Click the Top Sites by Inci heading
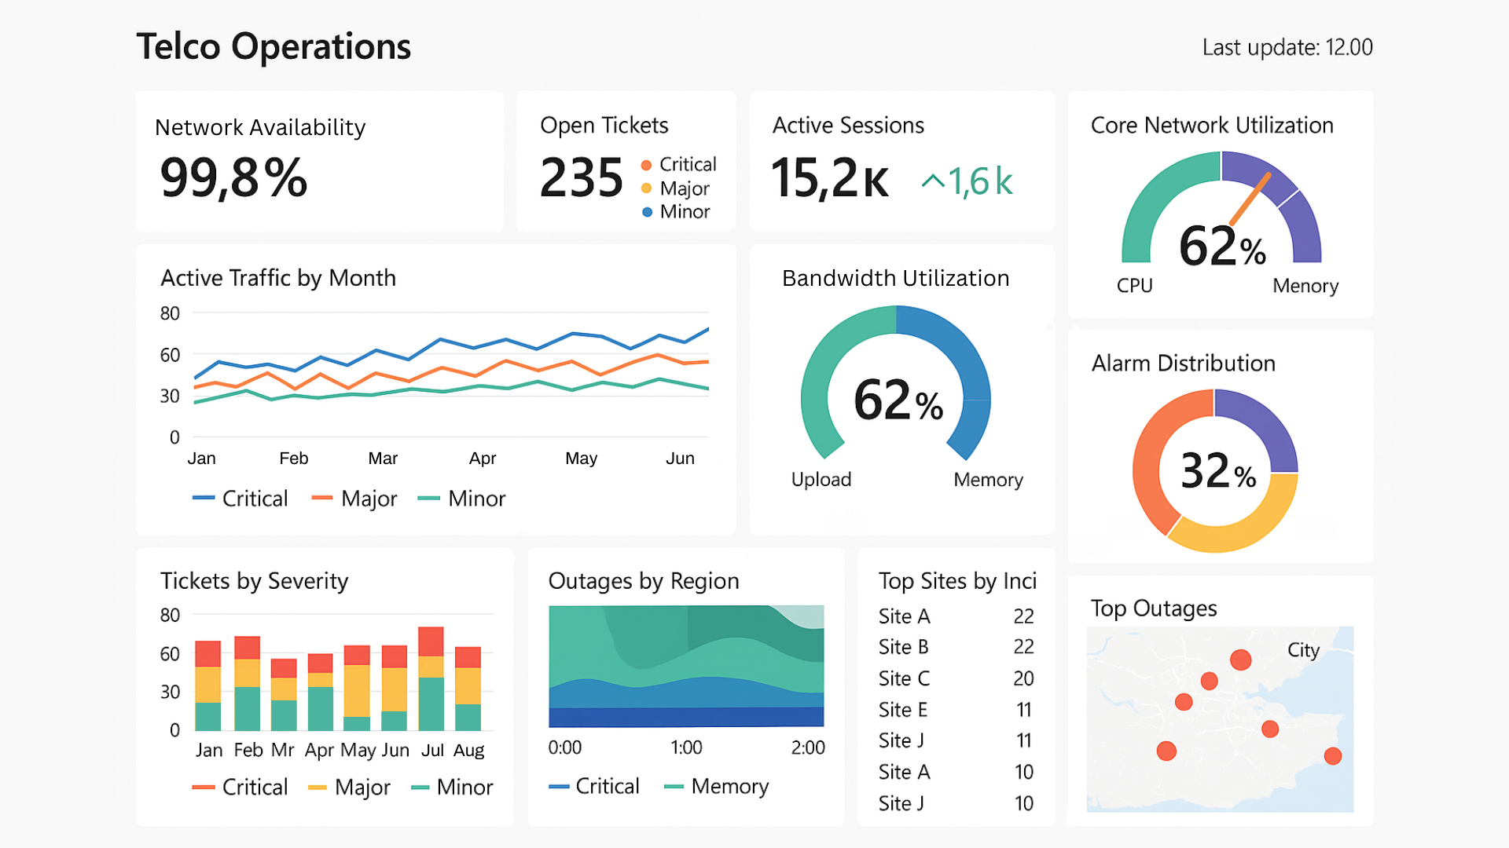 click(956, 581)
